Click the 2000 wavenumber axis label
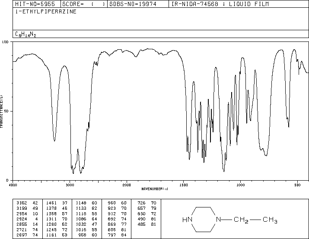Image resolution: width=309 pixels, height=239 pixels. tap(127, 185)
